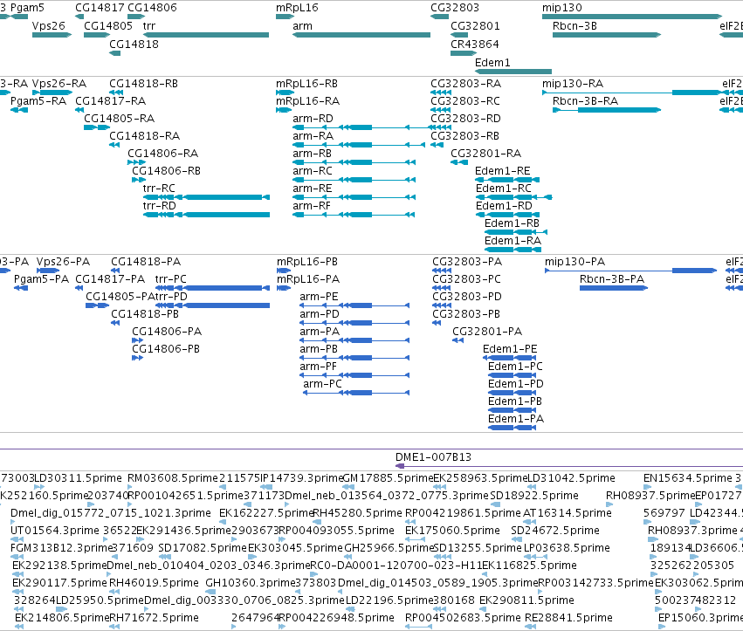This screenshot has width=743, height=631.
Task: Click the GM17885.5prime EST label
Action: pyautogui.click(x=388, y=478)
